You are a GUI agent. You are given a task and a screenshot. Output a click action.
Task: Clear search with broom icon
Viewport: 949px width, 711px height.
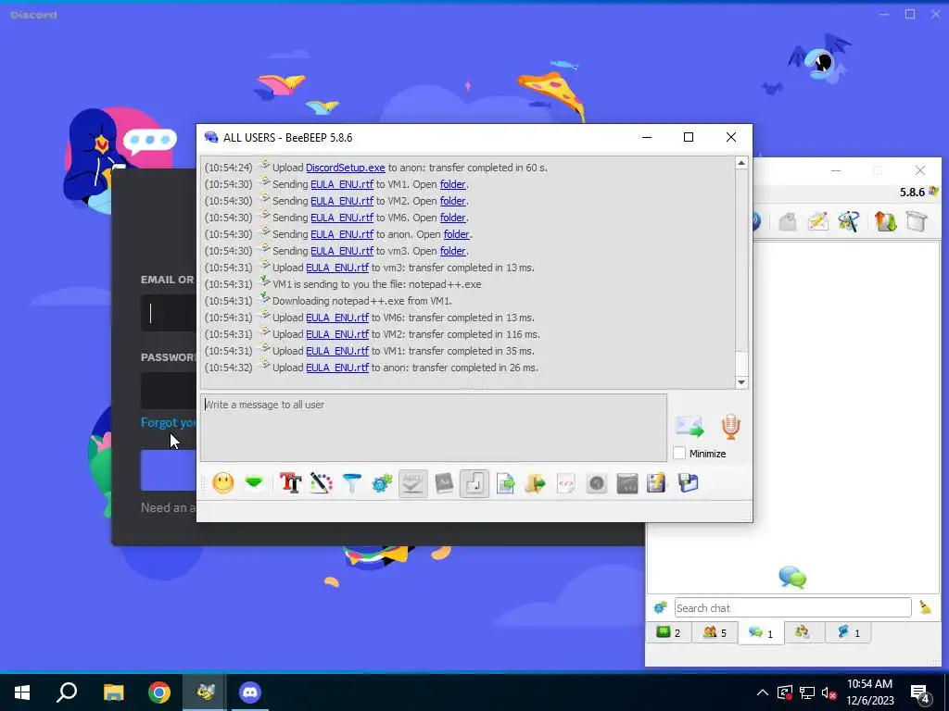[926, 607]
